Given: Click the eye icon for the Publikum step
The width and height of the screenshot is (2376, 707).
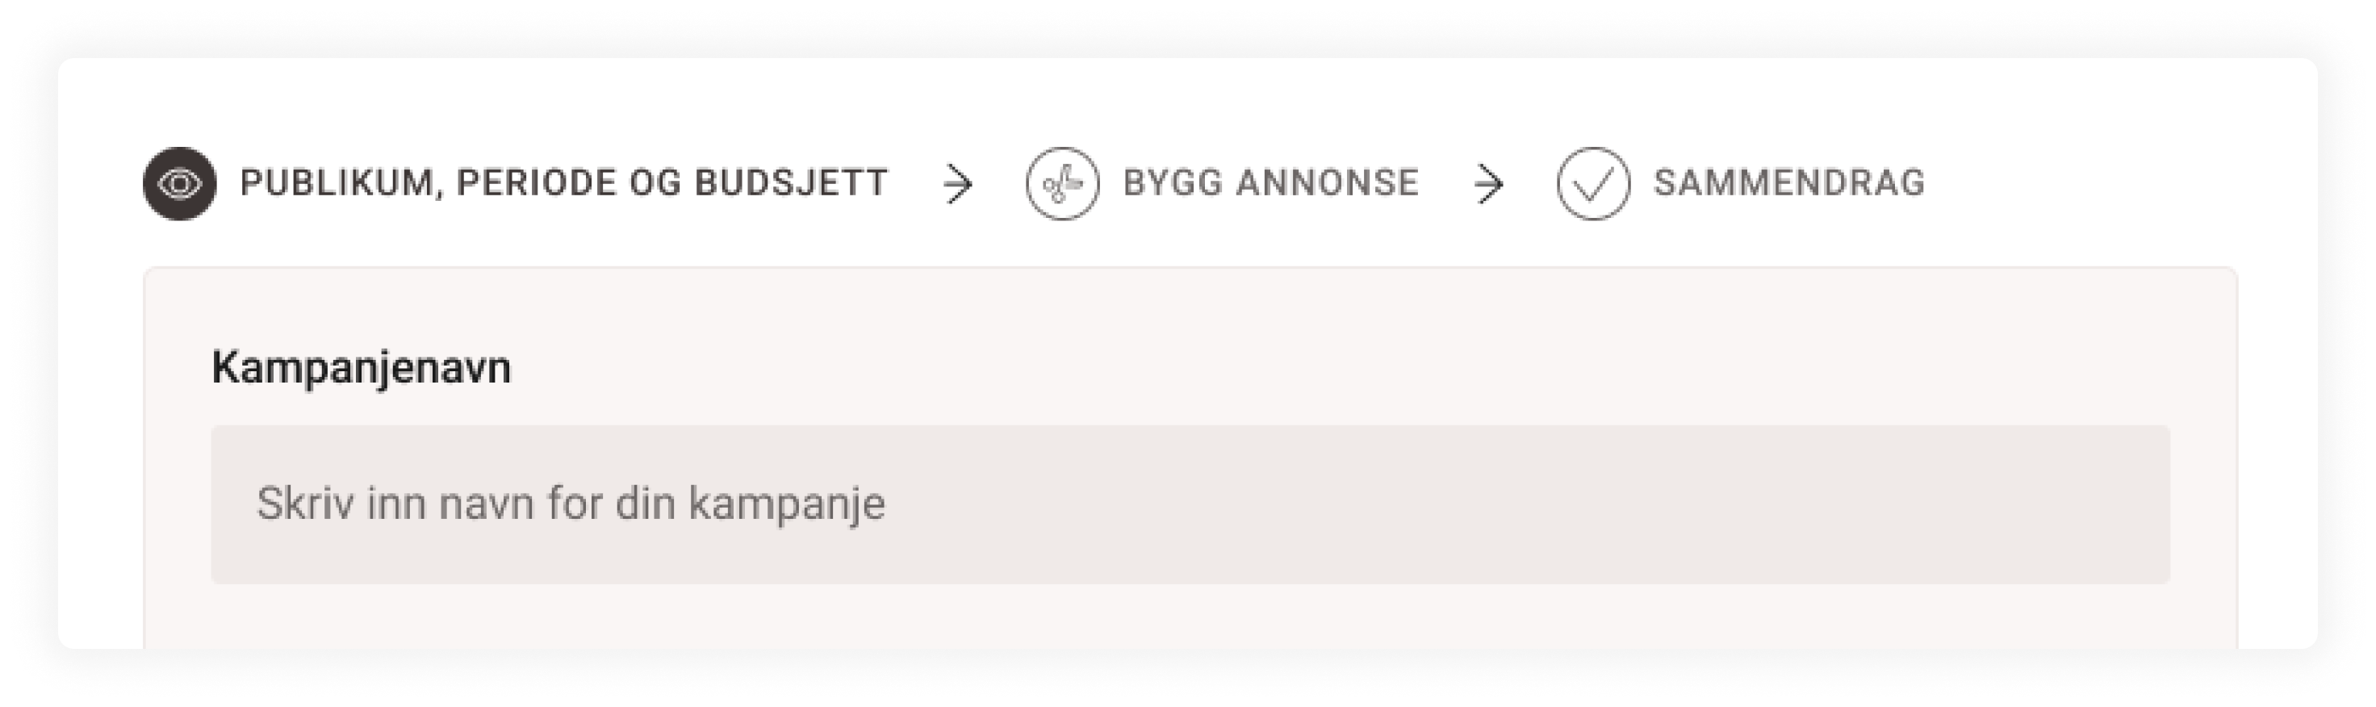Looking at the screenshot, I should coord(180,184).
